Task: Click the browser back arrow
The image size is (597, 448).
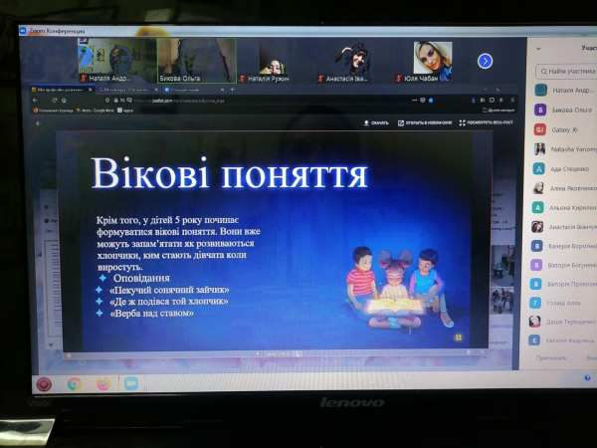Action: (37, 100)
